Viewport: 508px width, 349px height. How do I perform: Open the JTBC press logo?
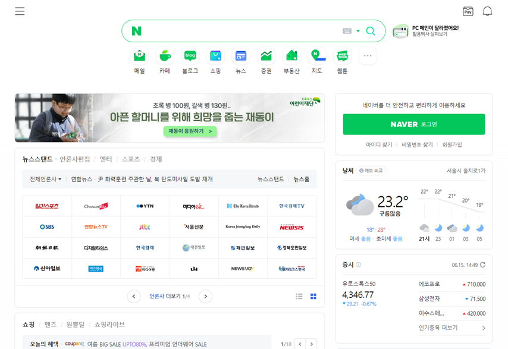(145, 227)
